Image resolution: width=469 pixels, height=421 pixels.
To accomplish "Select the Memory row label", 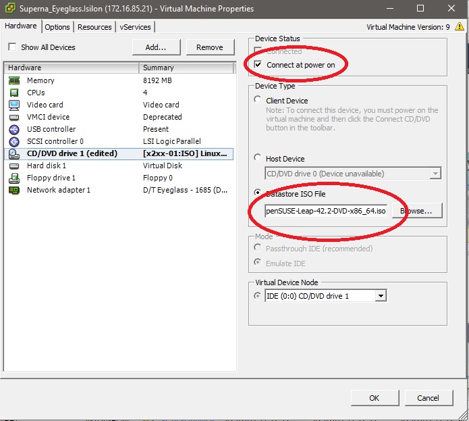I will coord(40,80).
